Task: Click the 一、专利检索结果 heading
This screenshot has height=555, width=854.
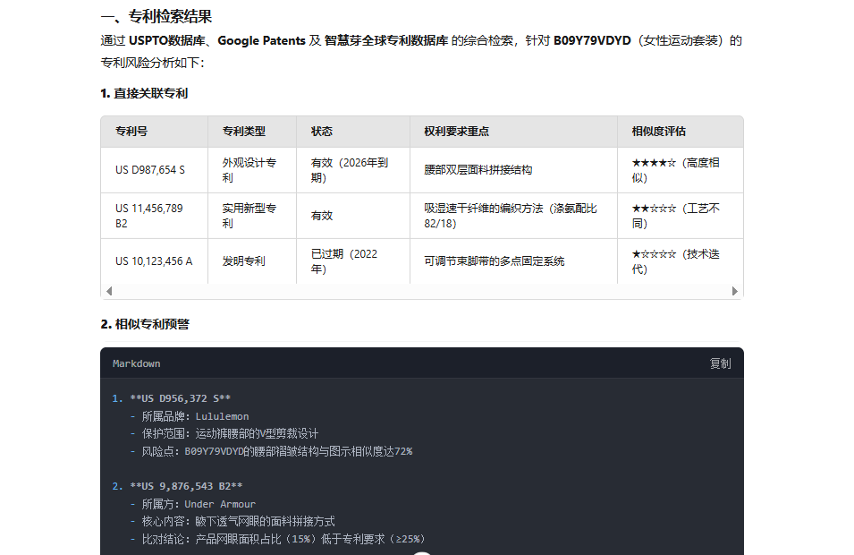Action: [156, 16]
